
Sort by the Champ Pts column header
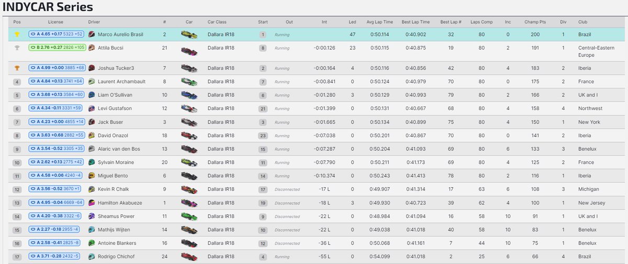tap(534, 22)
